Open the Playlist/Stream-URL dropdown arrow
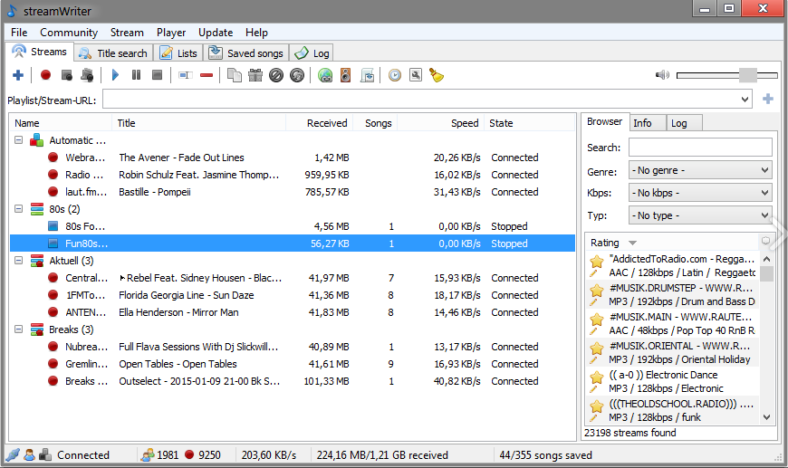This screenshot has height=468, width=788. pyautogui.click(x=745, y=100)
